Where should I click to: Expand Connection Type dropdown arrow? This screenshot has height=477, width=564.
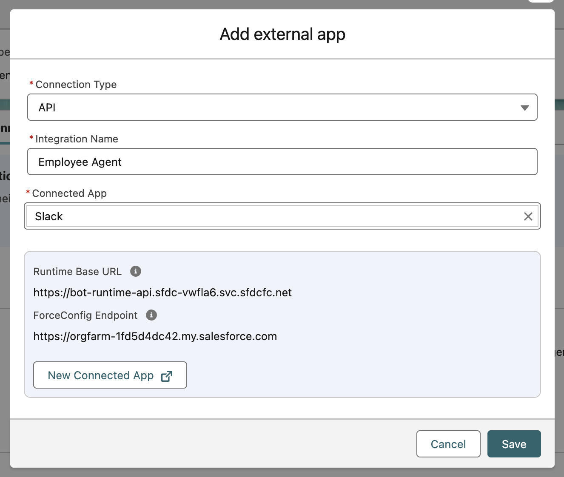coord(525,108)
